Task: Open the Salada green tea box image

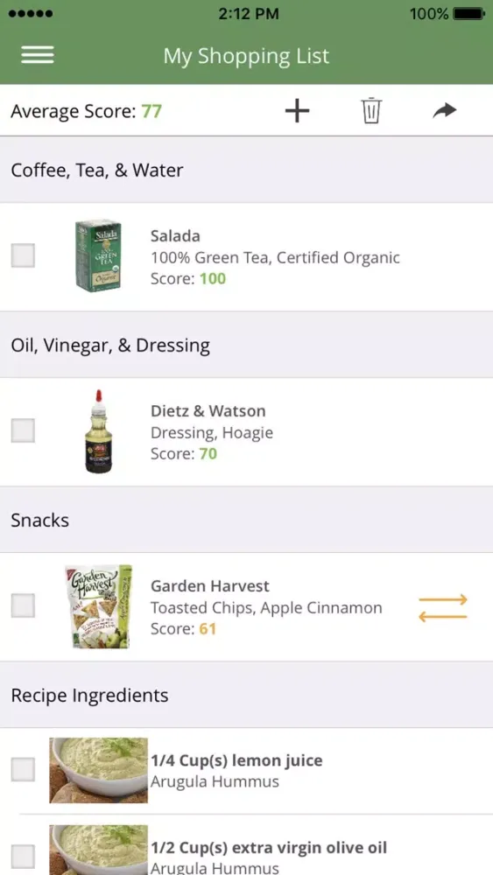Action: coord(98,255)
